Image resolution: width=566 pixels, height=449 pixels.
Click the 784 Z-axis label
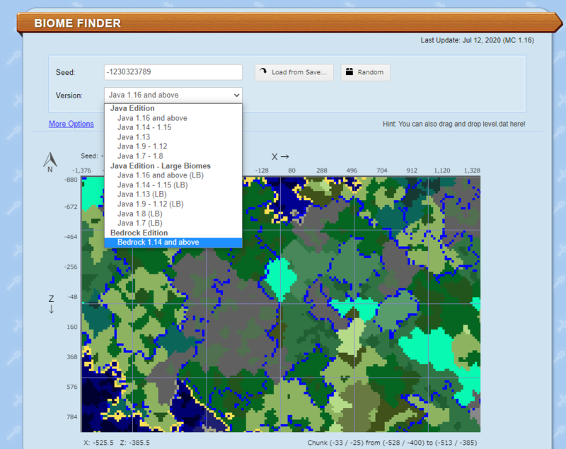click(72, 416)
